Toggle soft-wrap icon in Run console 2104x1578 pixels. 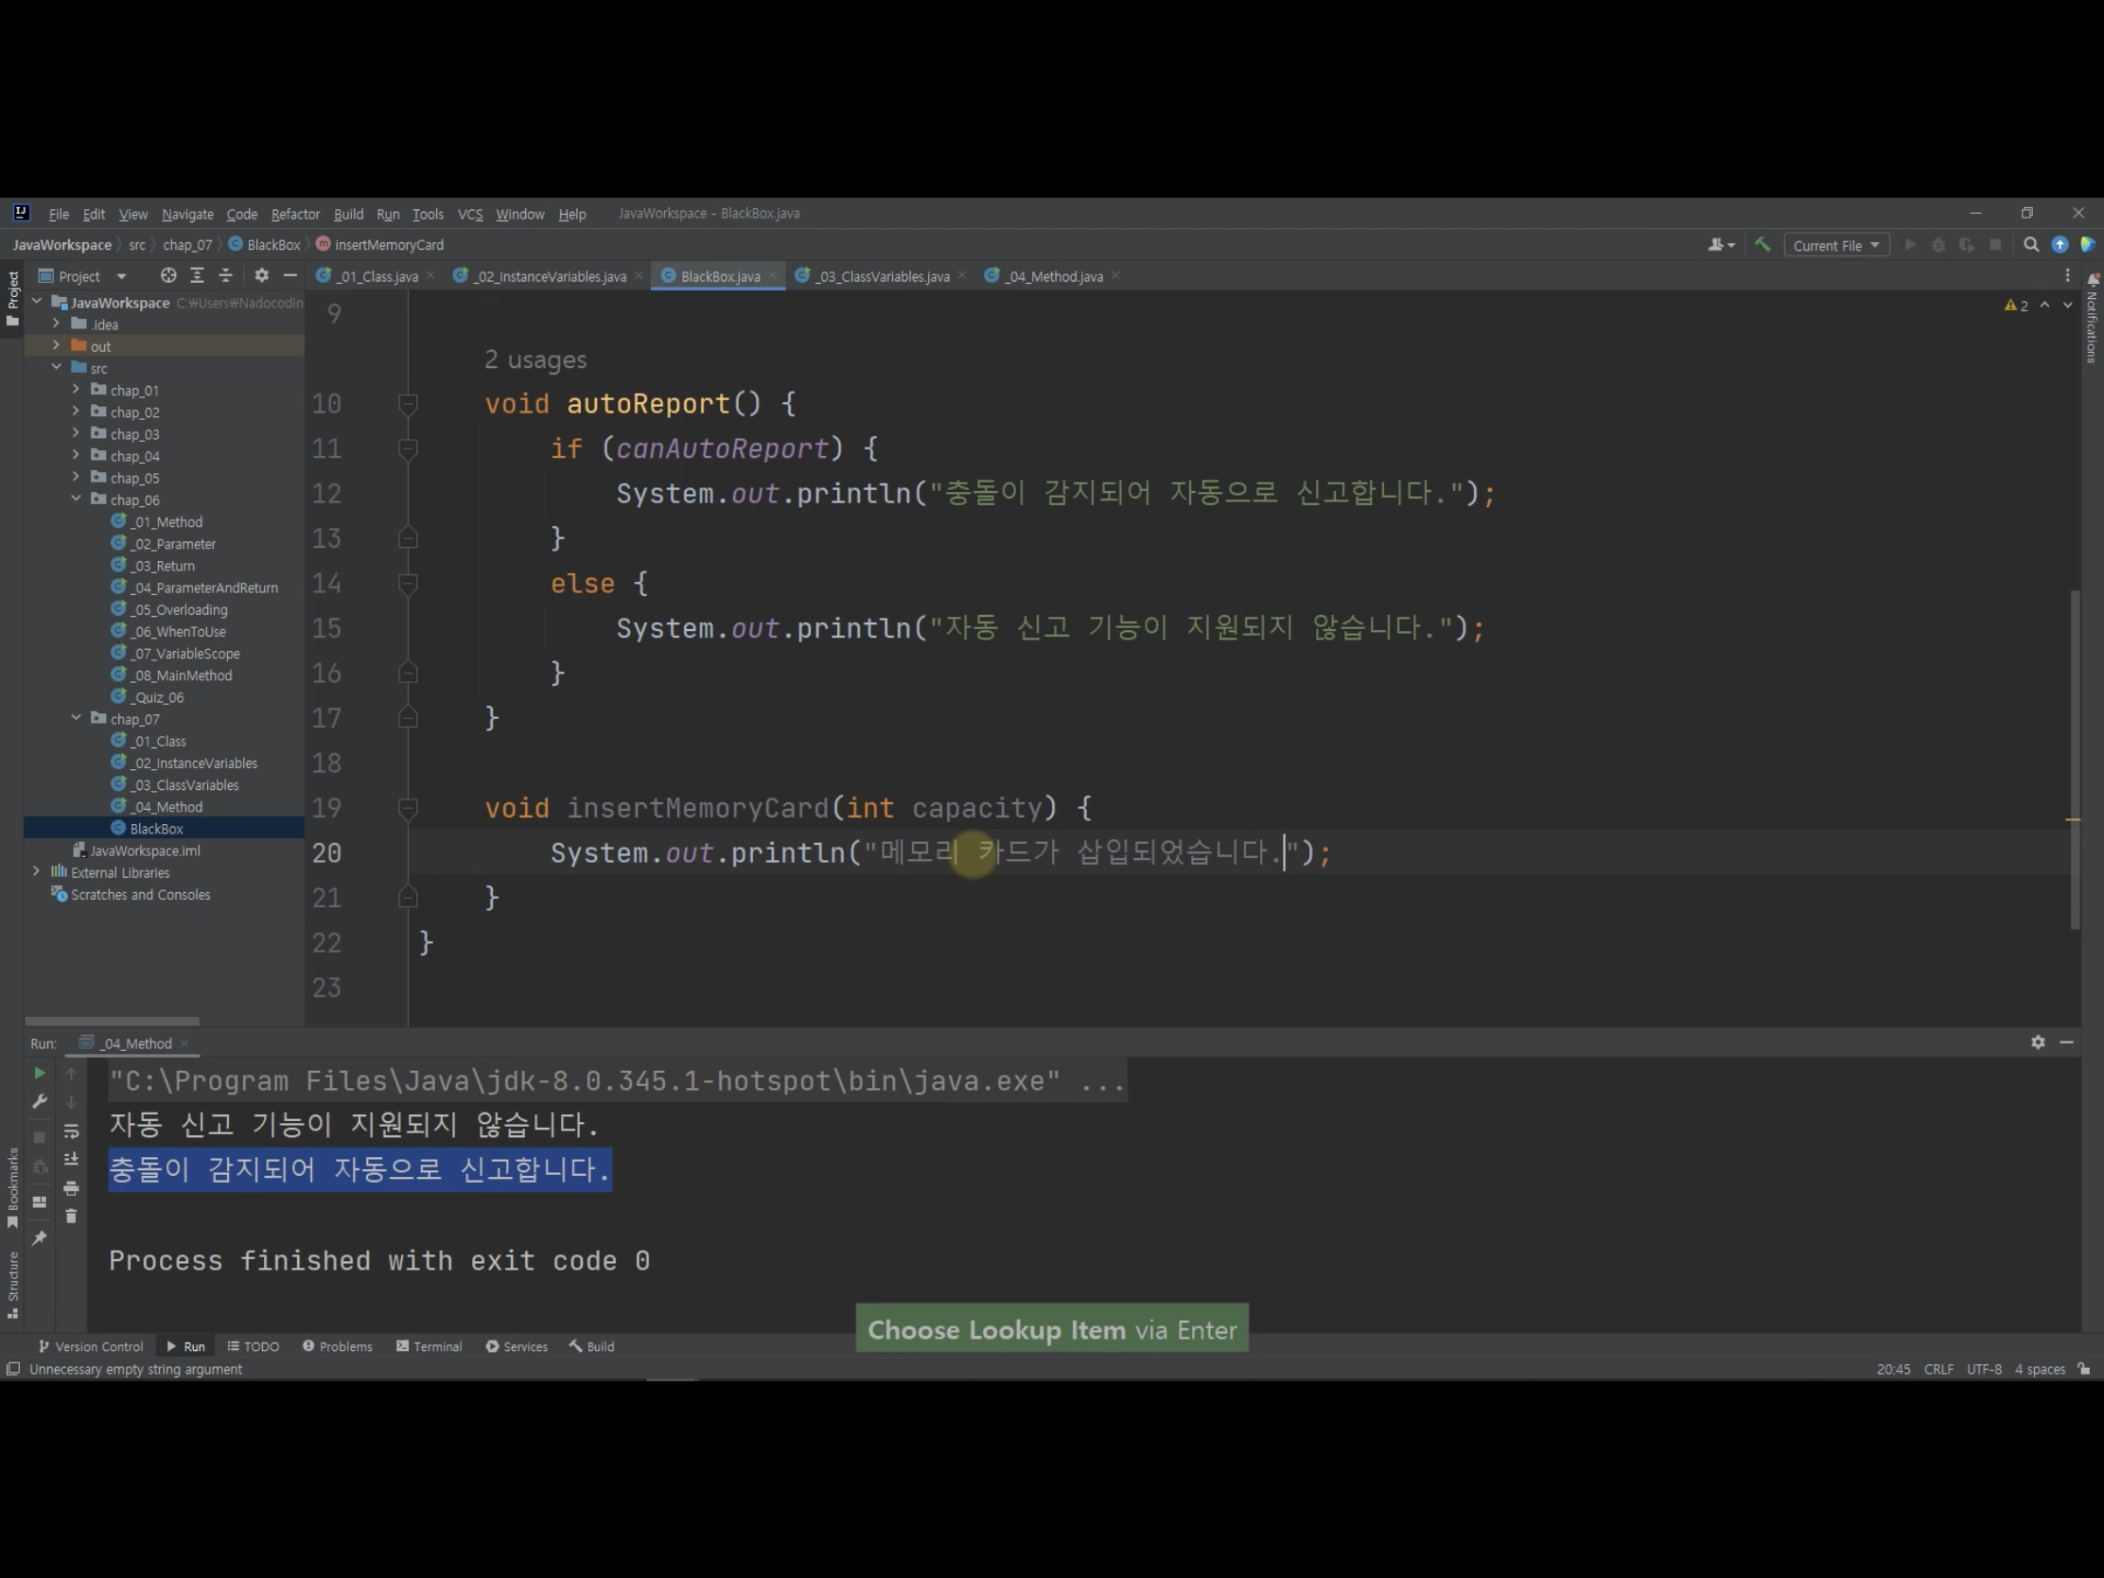71,1131
